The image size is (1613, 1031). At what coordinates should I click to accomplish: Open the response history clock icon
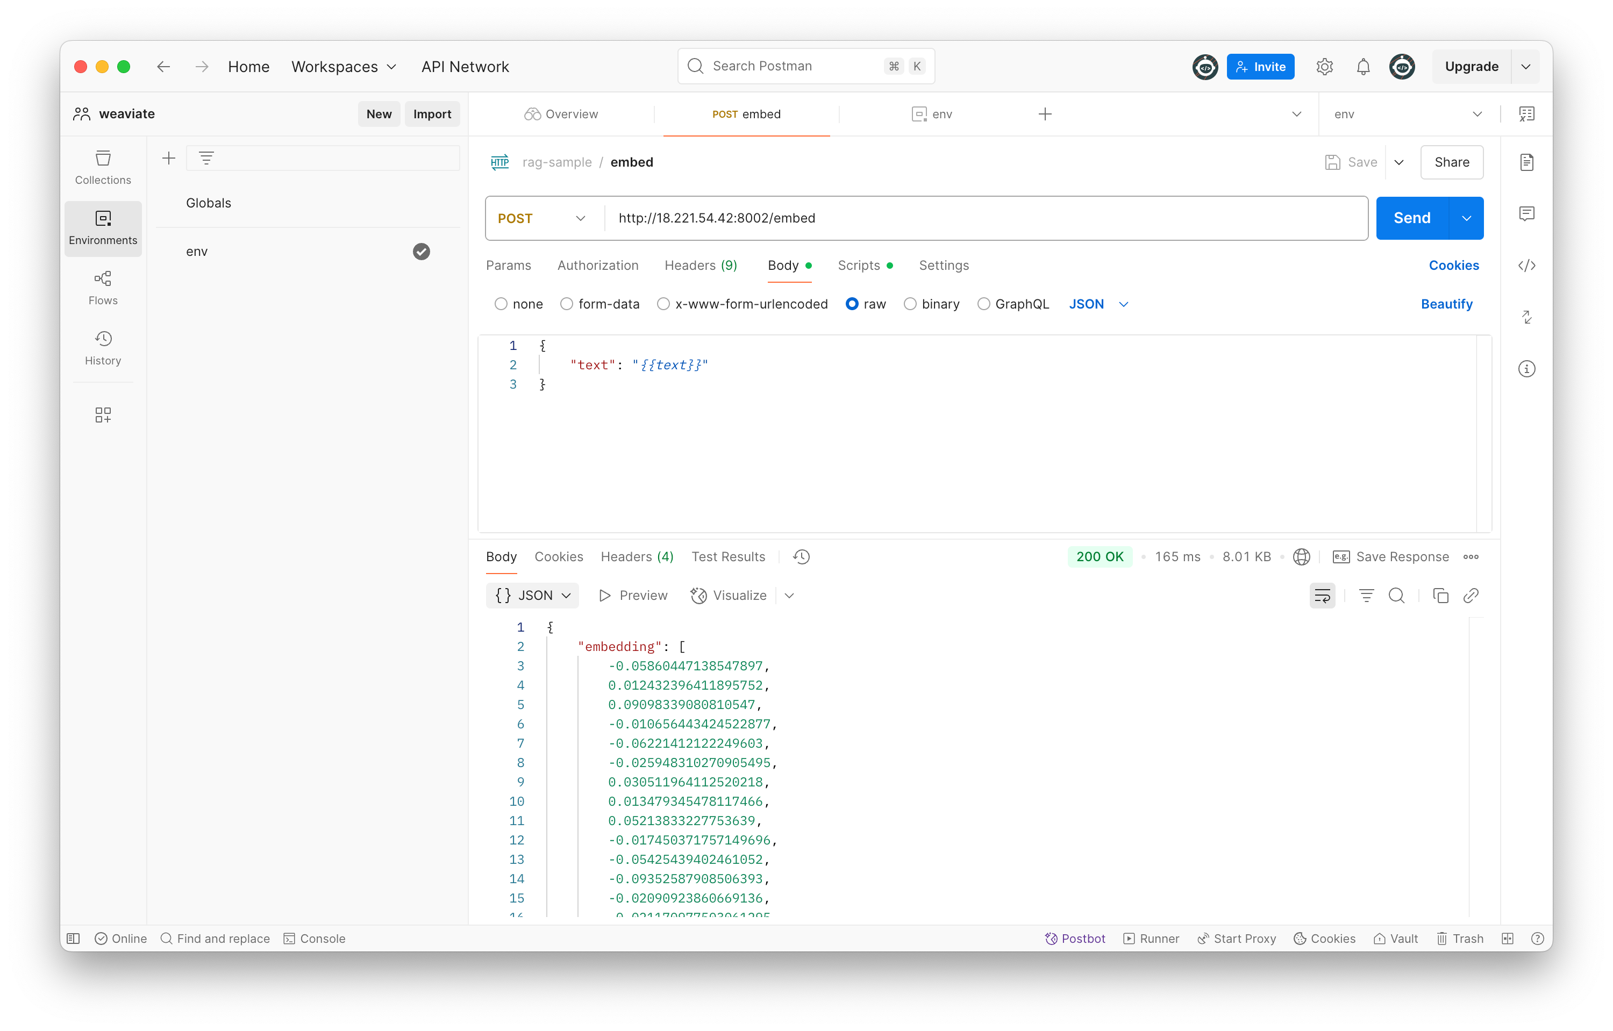[801, 557]
